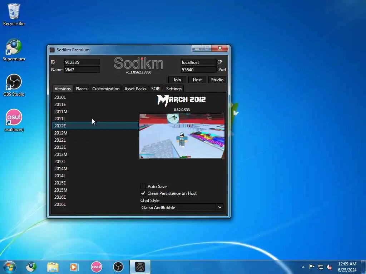Click the ID input field
The image size is (366, 274).
(x=82, y=62)
